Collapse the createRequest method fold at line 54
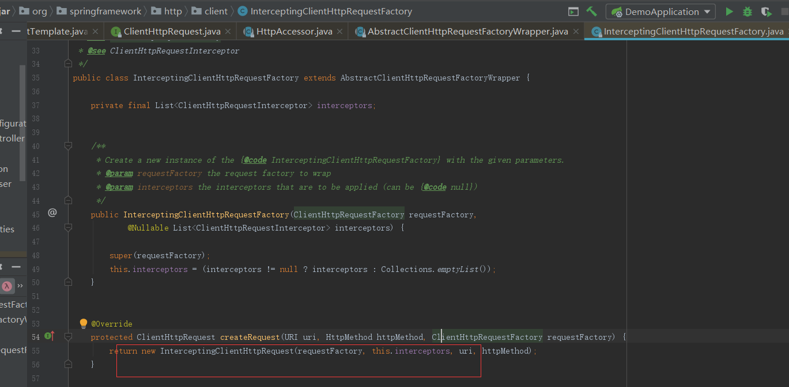Image resolution: width=789 pixels, height=387 pixels. (68, 336)
